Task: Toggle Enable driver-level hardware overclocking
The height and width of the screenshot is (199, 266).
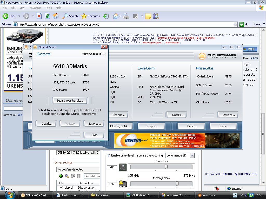Action: pos(109,155)
